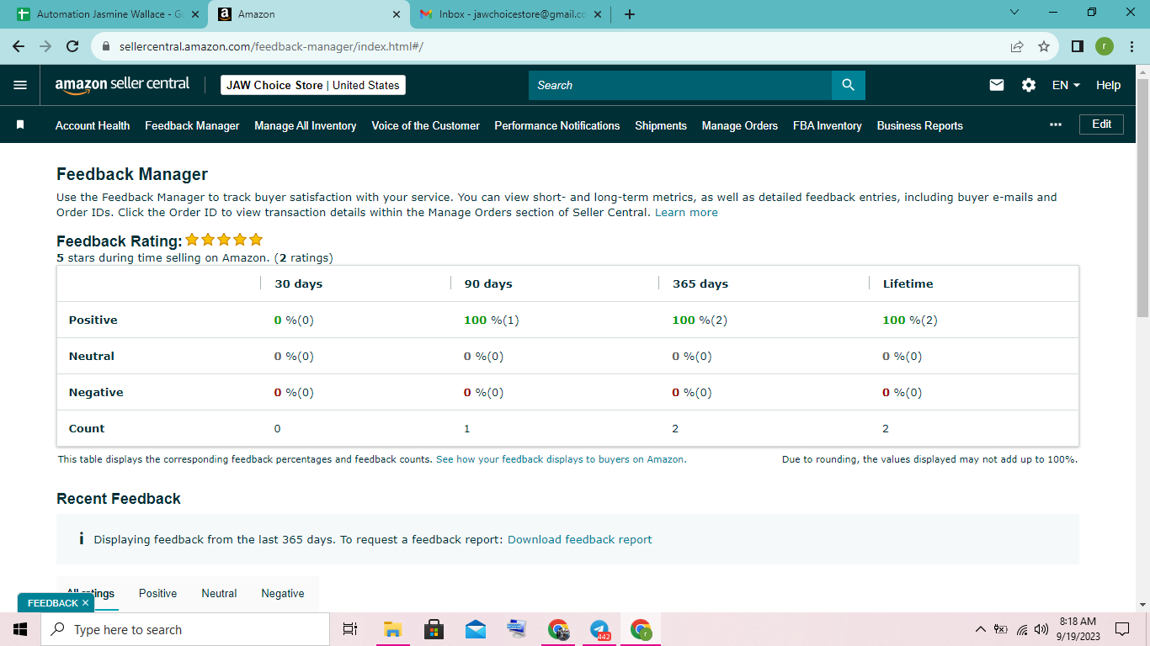The width and height of the screenshot is (1150, 646).
Task: Click Download feedback report link
Action: 579,539
